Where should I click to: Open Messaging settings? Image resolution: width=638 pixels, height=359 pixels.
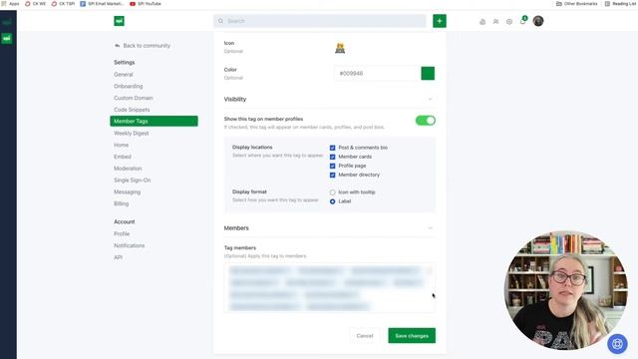pos(127,191)
